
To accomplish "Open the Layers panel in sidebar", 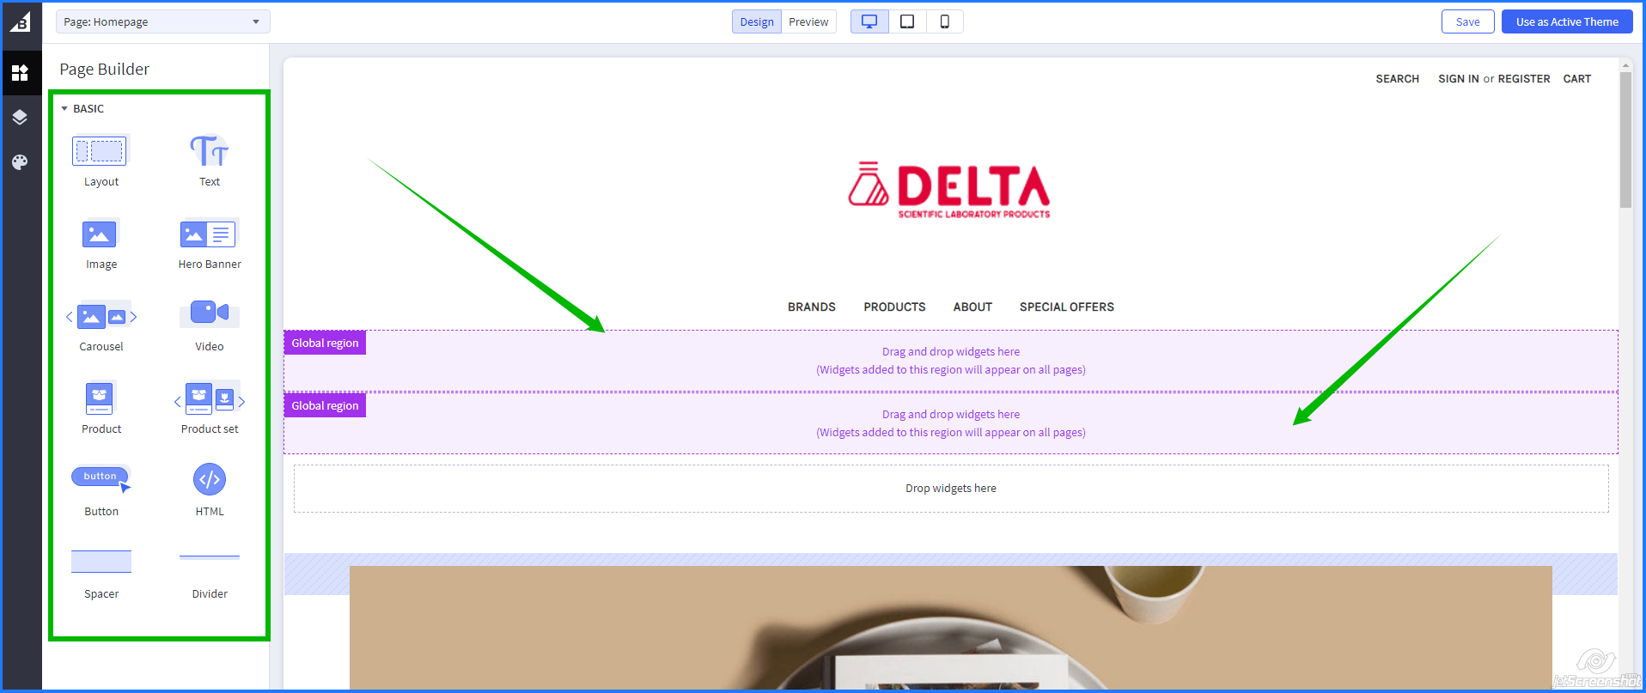I will 20,118.
